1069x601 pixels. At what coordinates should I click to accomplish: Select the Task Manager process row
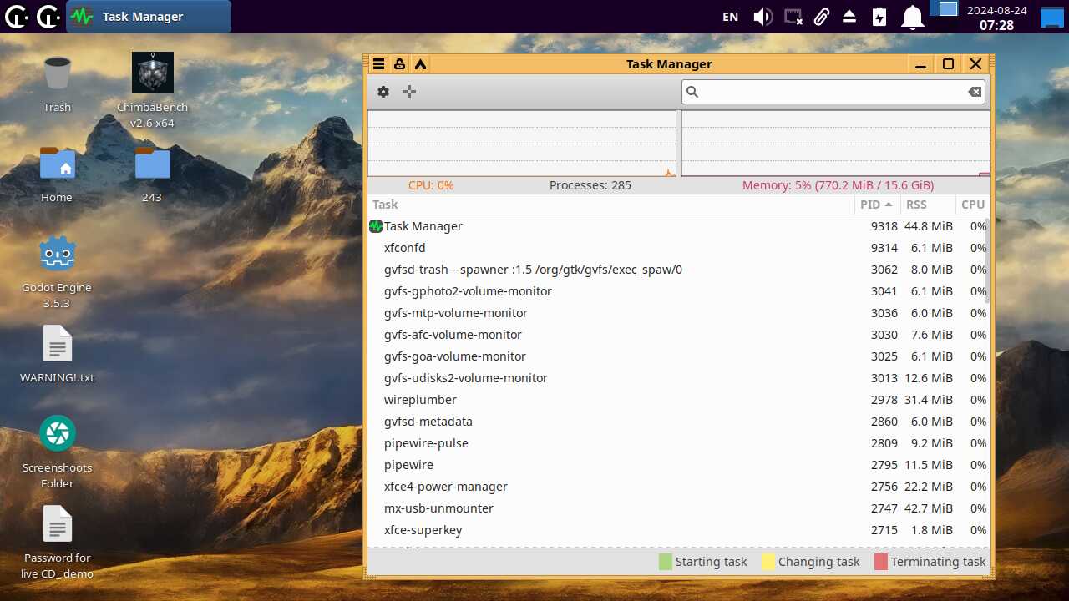pos(677,226)
